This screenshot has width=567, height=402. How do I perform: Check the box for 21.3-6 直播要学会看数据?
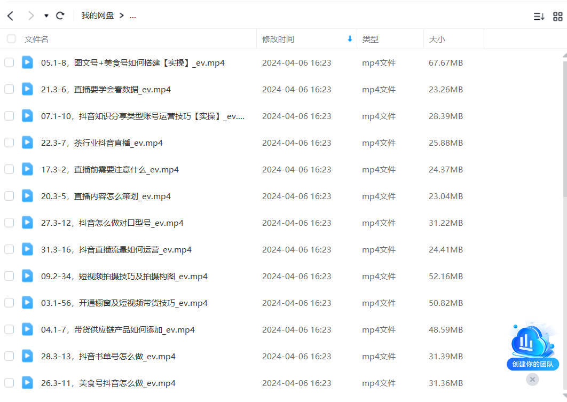click(9, 89)
